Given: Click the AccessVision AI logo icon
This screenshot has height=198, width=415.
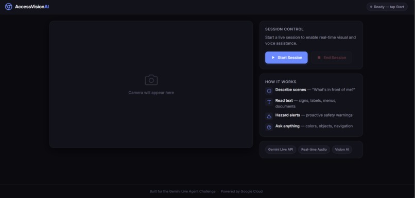Looking at the screenshot, I should [x=8, y=7].
